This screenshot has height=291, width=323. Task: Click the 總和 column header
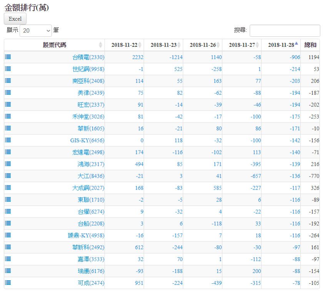pyautogui.click(x=310, y=45)
